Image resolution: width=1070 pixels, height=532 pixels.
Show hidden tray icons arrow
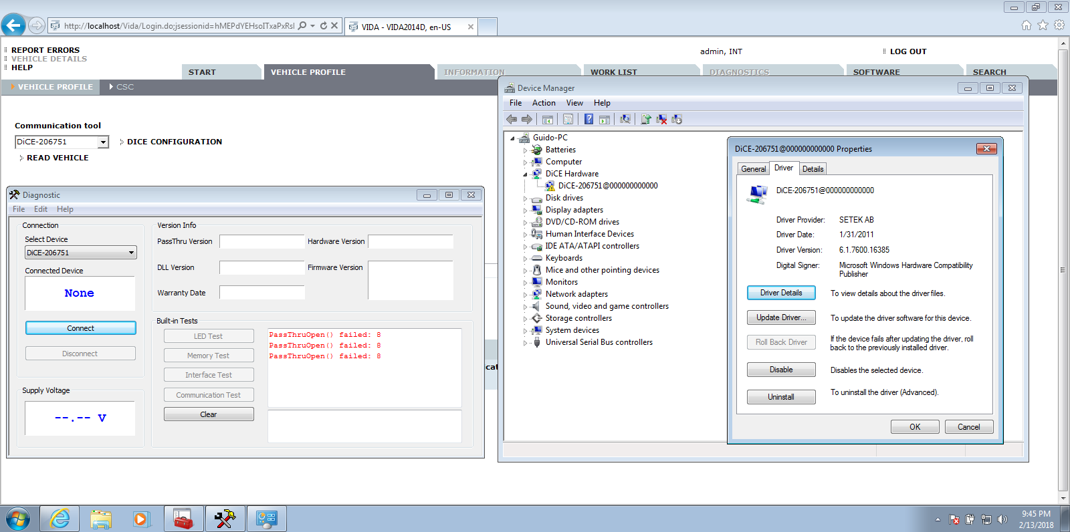coord(938,519)
